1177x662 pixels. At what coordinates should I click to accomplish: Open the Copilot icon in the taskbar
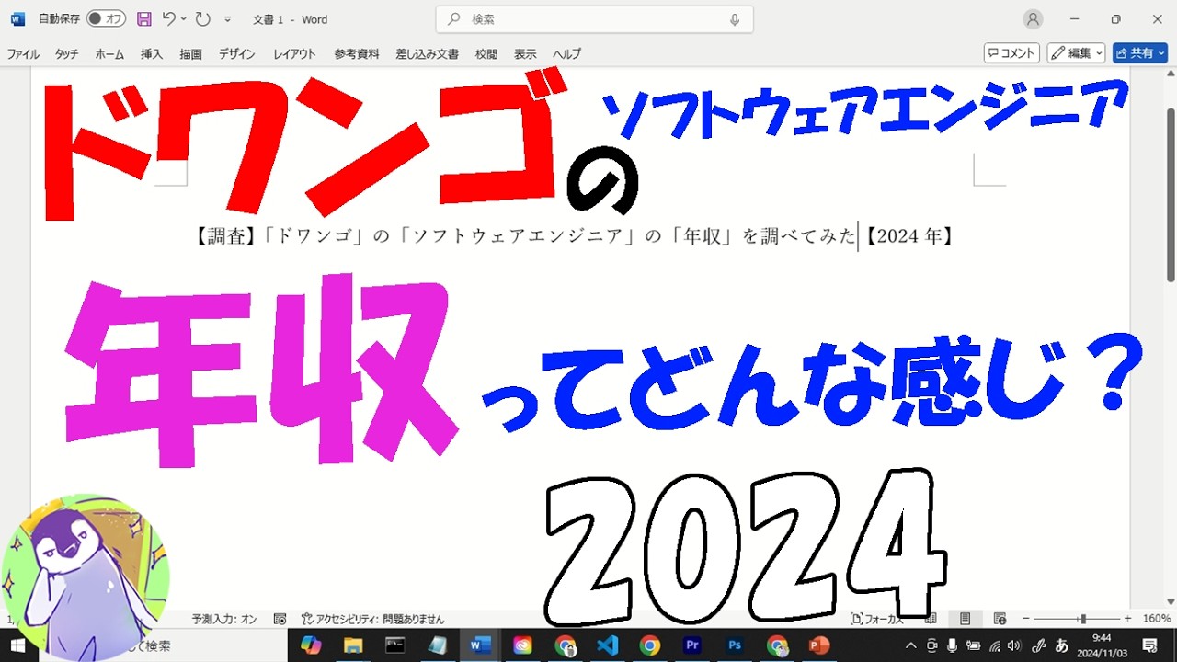[311, 645]
